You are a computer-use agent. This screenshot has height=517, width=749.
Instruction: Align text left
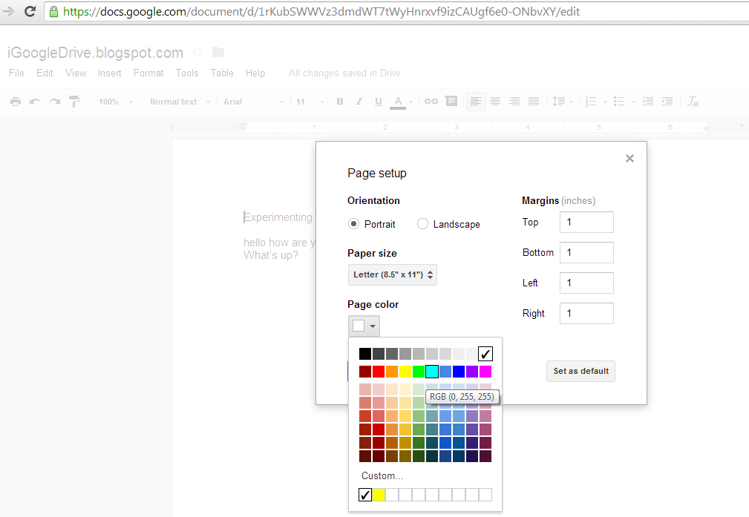coord(476,101)
